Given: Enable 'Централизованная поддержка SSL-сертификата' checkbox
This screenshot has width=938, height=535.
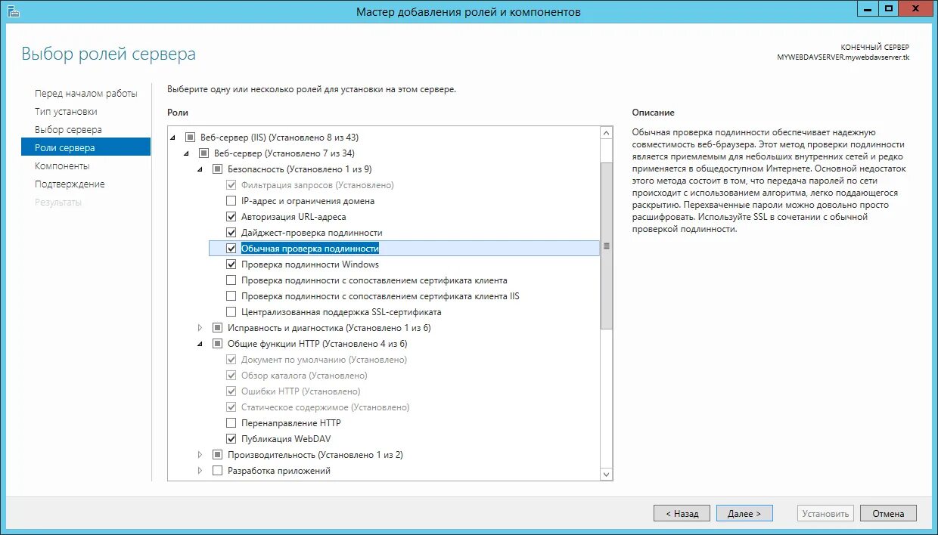Looking at the screenshot, I should tap(231, 312).
